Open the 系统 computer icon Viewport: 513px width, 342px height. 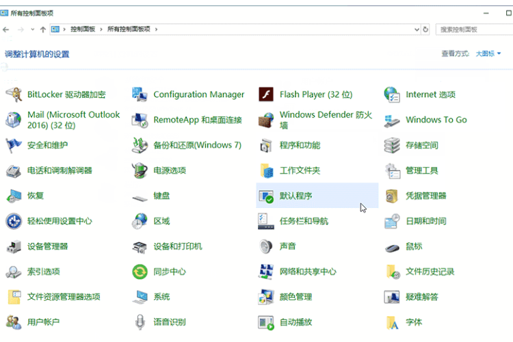point(140,297)
